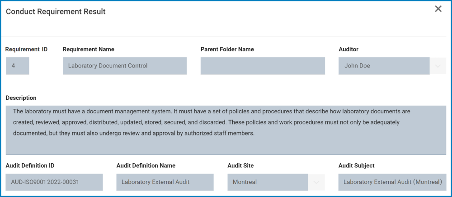
Task: Expand the Auditor dropdown chevron arrow
Action: pyautogui.click(x=438, y=66)
